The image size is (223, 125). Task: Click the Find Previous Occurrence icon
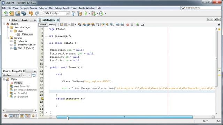pyautogui.click(x=84, y=25)
